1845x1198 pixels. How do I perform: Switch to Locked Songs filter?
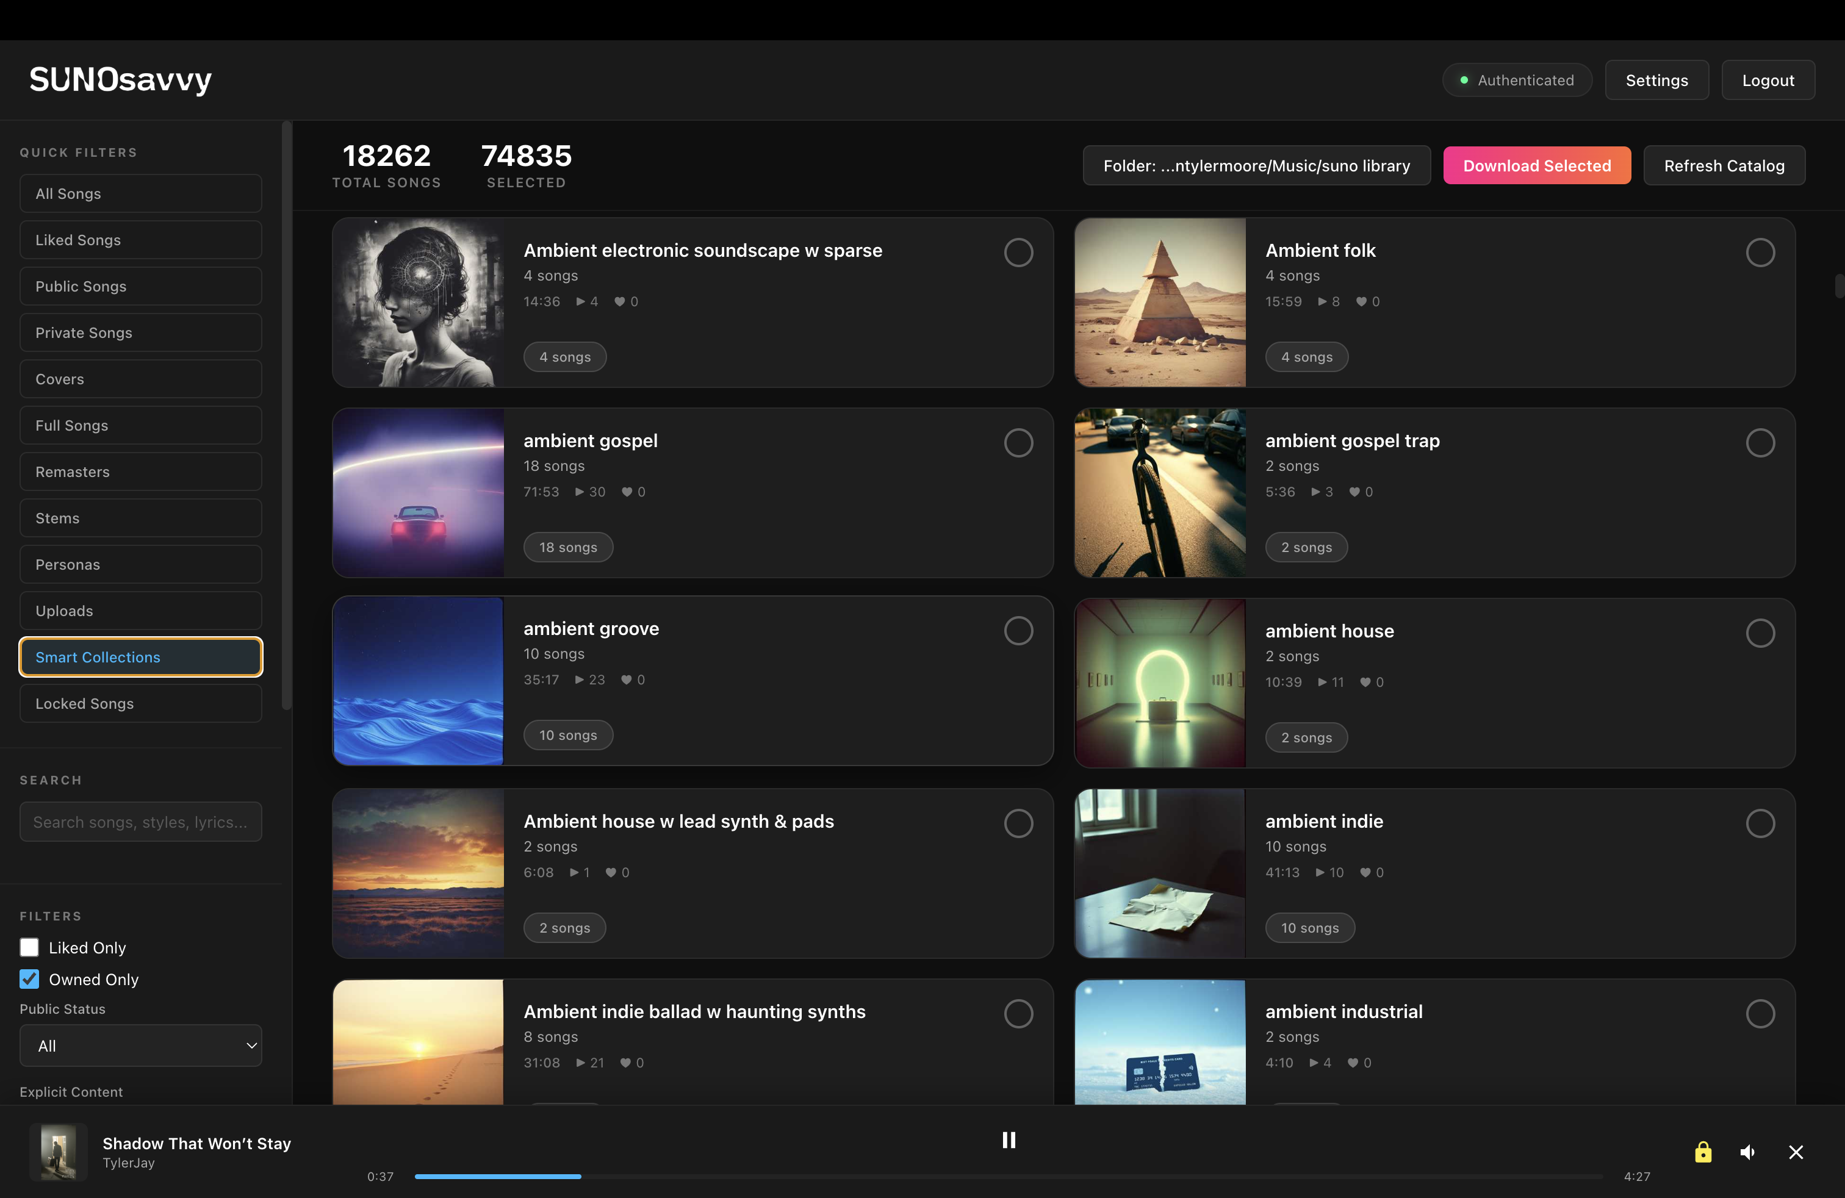(x=140, y=704)
